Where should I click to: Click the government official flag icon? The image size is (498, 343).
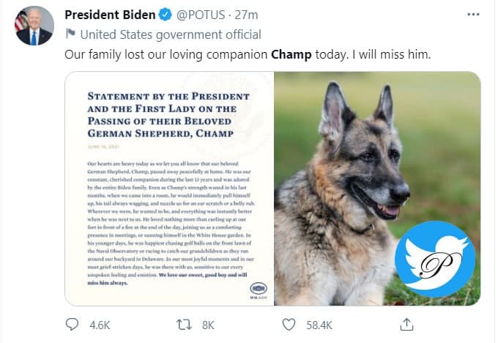pos(70,34)
